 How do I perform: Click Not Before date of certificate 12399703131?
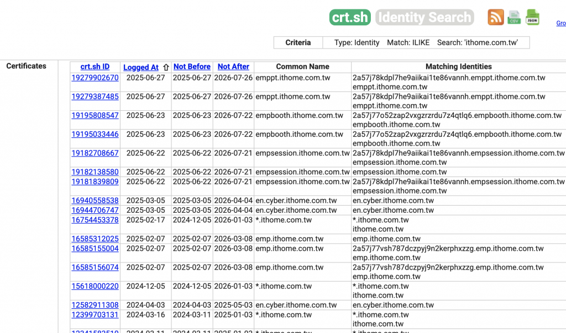[192, 315]
